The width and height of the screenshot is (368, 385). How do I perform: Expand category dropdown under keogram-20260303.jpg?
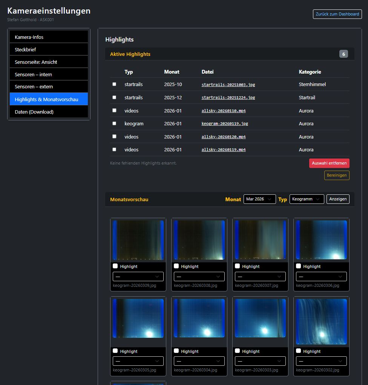pos(260,361)
